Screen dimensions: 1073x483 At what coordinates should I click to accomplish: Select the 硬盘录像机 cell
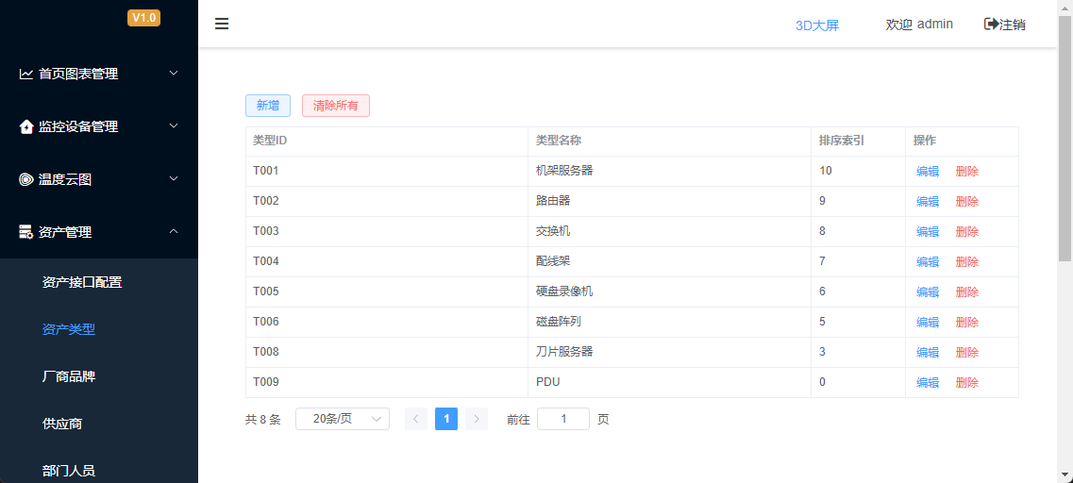coord(669,291)
